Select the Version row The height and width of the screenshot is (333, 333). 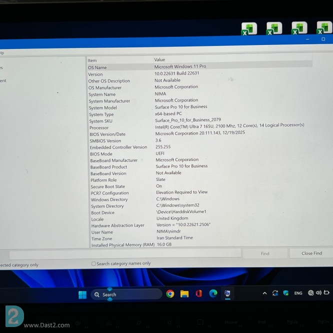[199, 73]
